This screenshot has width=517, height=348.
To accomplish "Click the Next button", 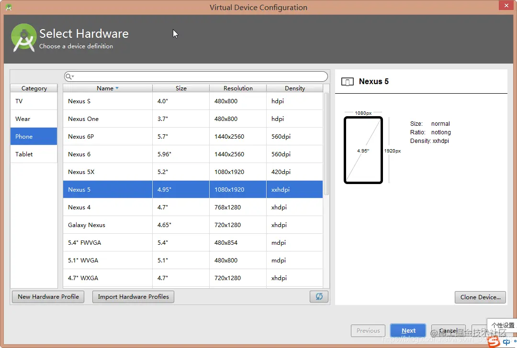I will click(408, 330).
